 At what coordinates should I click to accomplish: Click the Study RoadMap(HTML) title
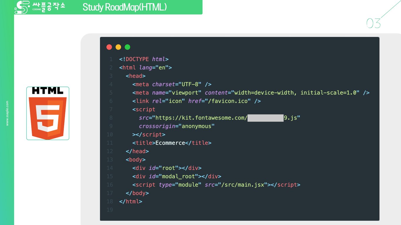pos(125,7)
